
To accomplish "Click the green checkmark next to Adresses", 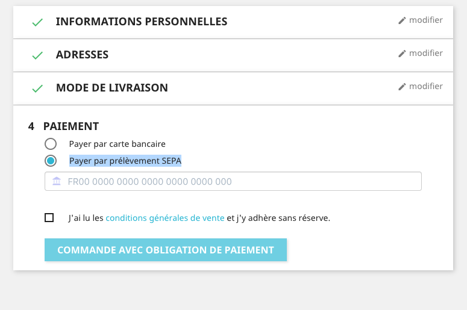I will click(37, 55).
